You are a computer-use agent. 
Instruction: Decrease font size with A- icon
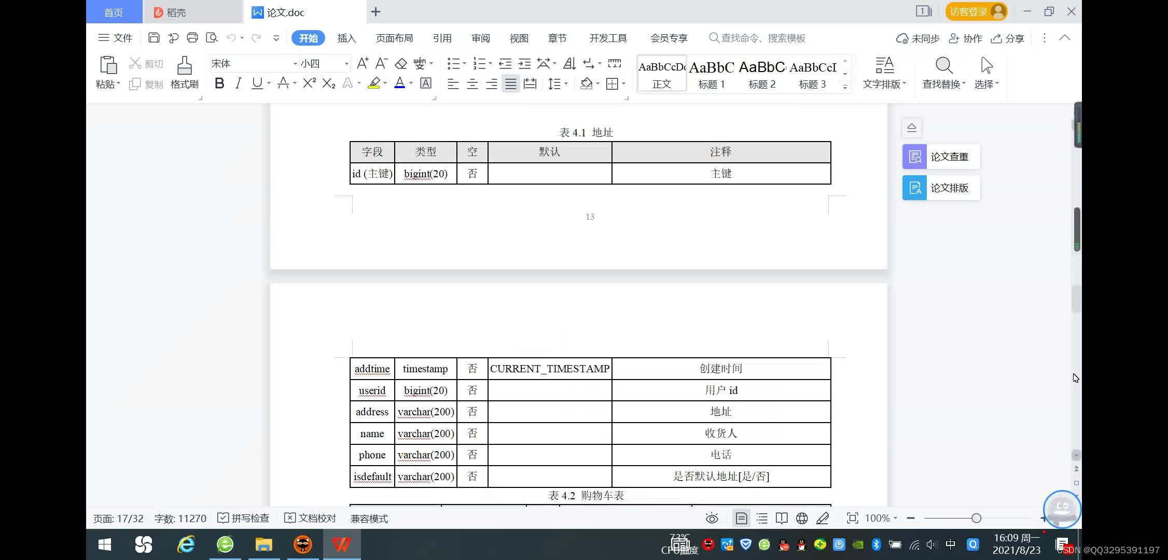381,63
